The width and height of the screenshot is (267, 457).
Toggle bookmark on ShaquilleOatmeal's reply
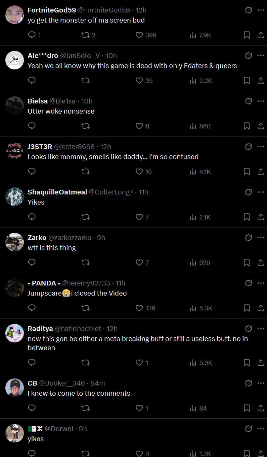coord(247,217)
